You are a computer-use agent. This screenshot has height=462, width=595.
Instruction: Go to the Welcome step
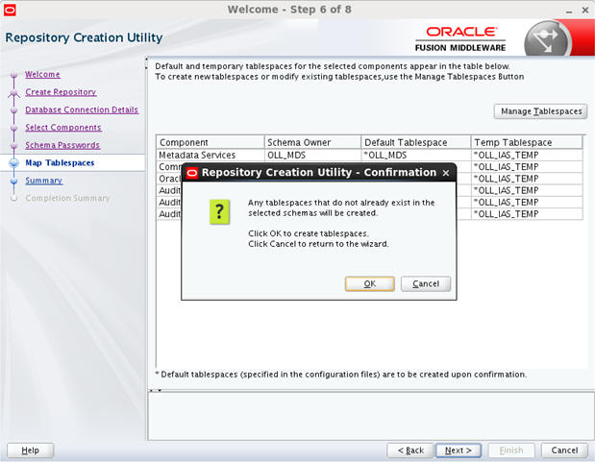pyautogui.click(x=42, y=74)
